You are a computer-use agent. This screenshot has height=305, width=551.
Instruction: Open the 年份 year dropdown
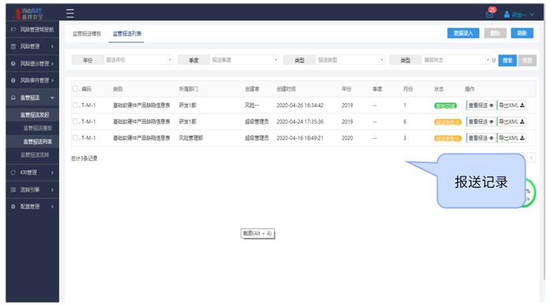pyautogui.click(x=138, y=60)
